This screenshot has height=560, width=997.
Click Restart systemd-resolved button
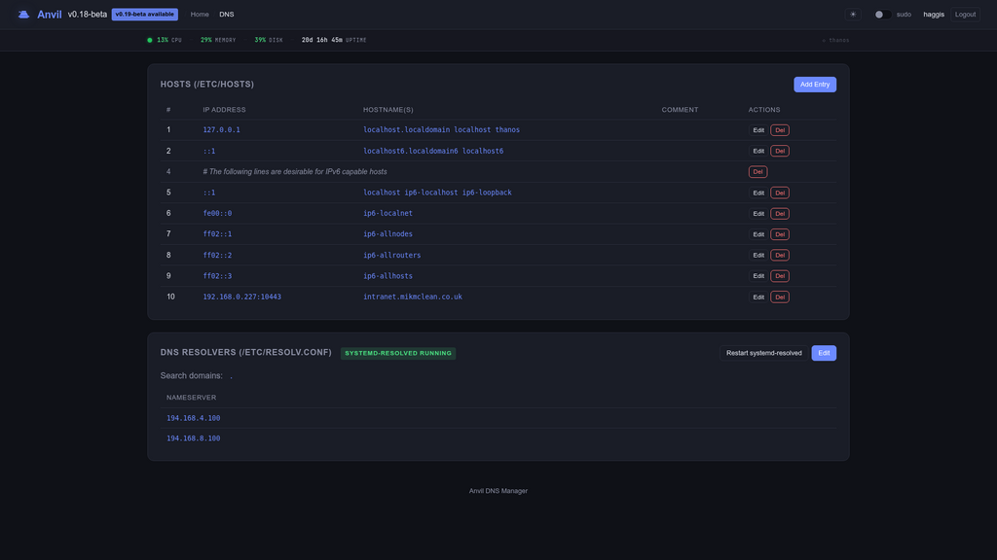(x=763, y=353)
